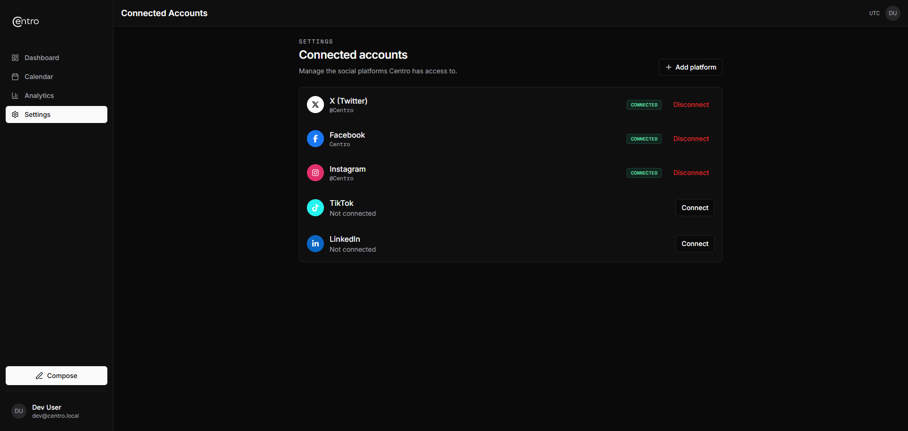
Task: Click the LinkedIn platform icon
Action: click(315, 244)
